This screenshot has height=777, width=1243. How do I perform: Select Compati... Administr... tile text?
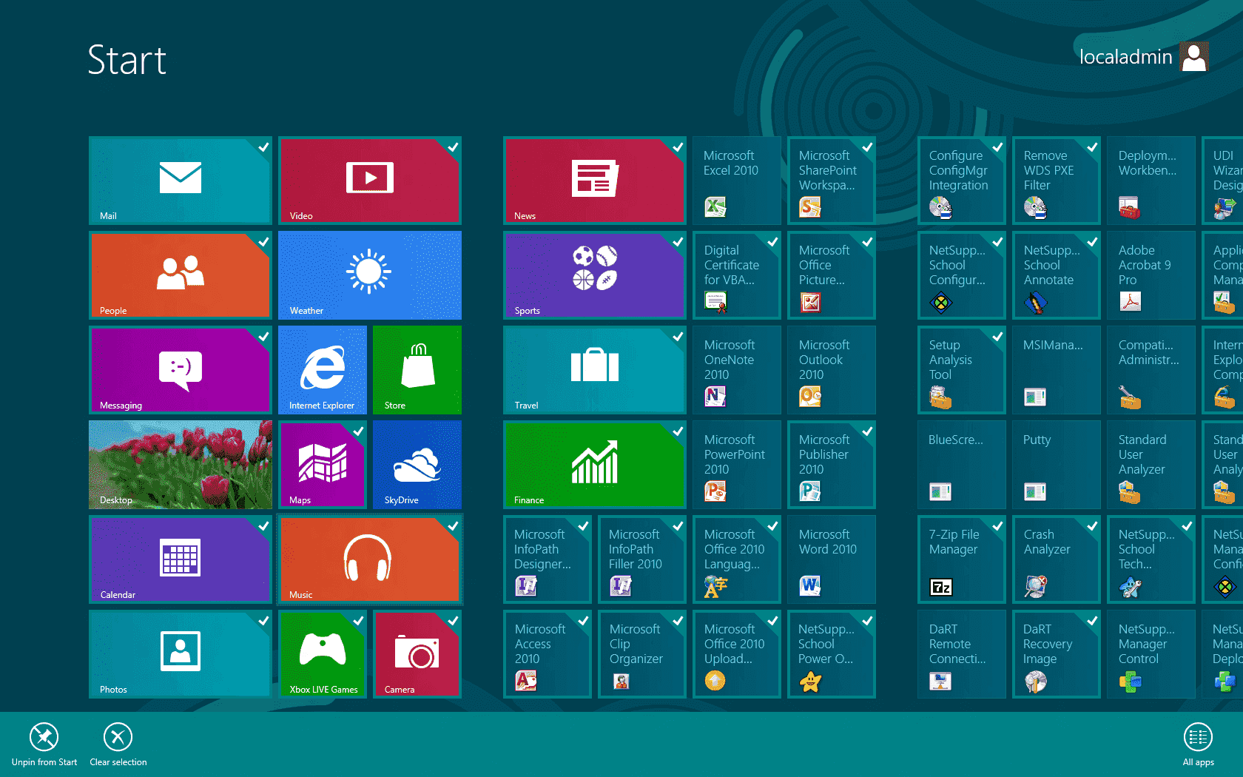[1148, 352]
